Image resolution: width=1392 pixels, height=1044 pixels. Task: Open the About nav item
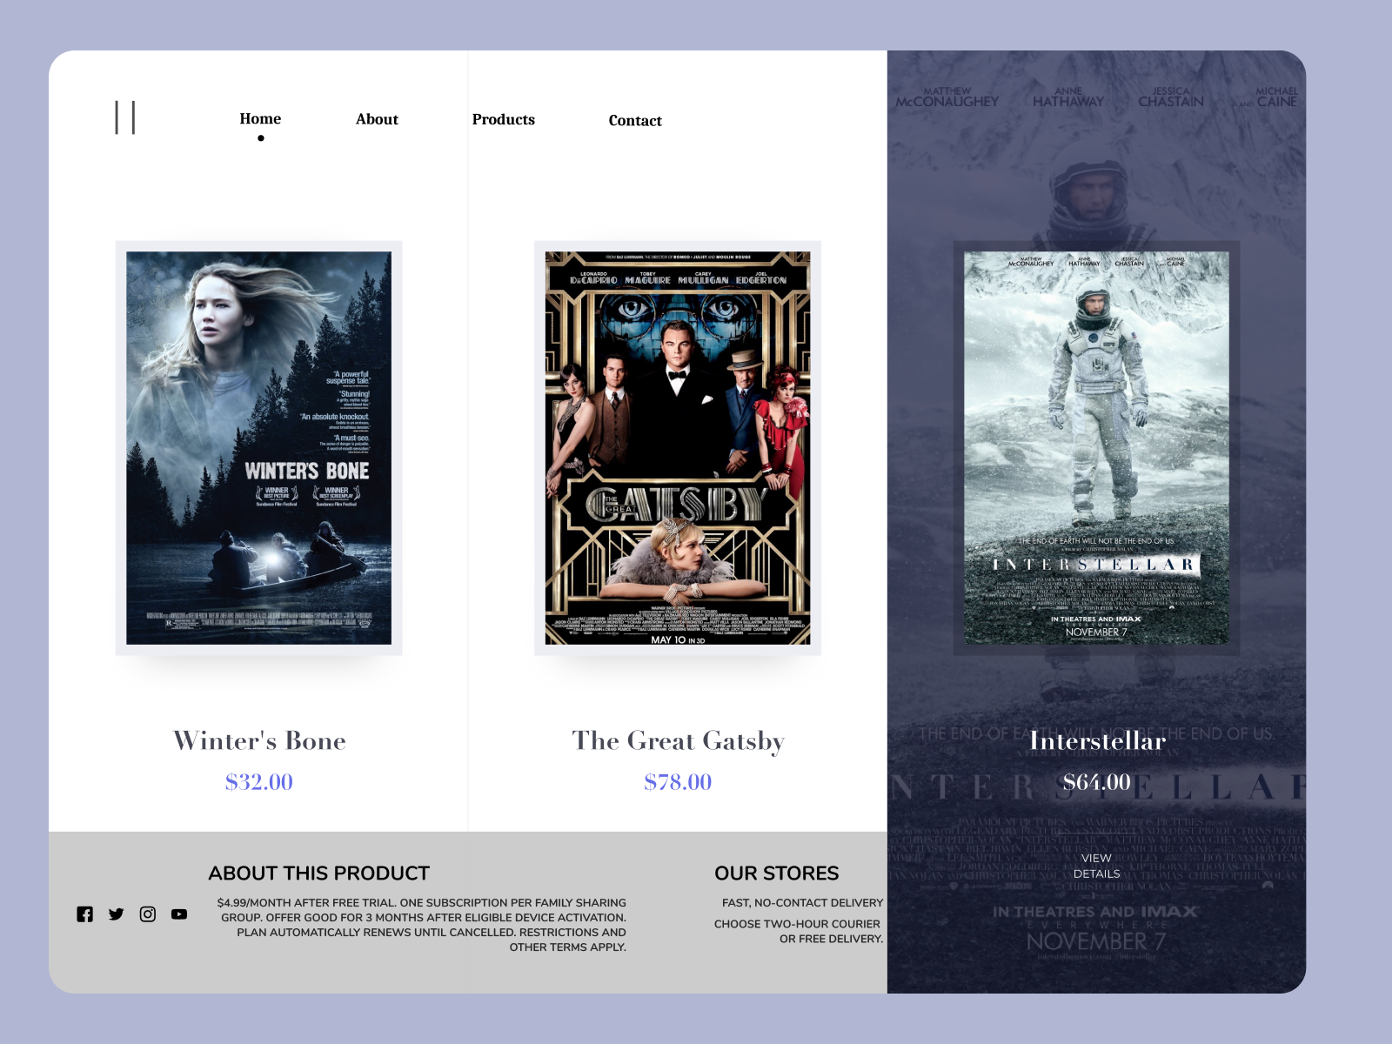[377, 119]
